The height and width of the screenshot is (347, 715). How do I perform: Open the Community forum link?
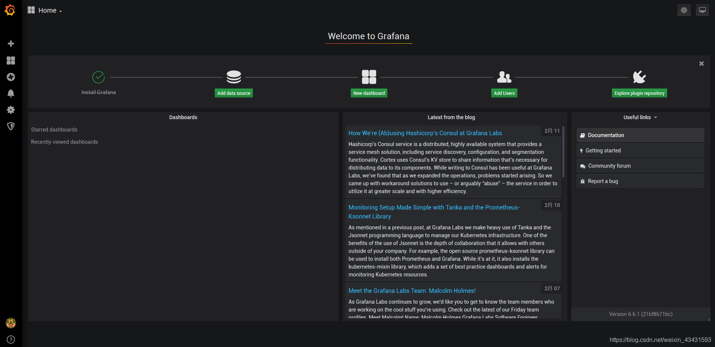[641, 166]
